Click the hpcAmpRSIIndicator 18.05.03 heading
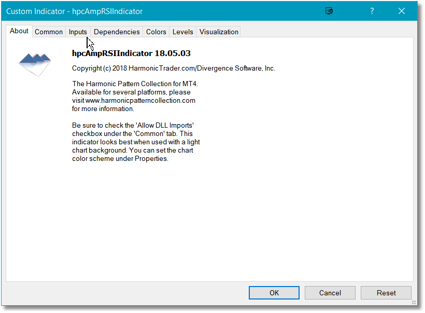This screenshot has width=425, height=313. [131, 53]
